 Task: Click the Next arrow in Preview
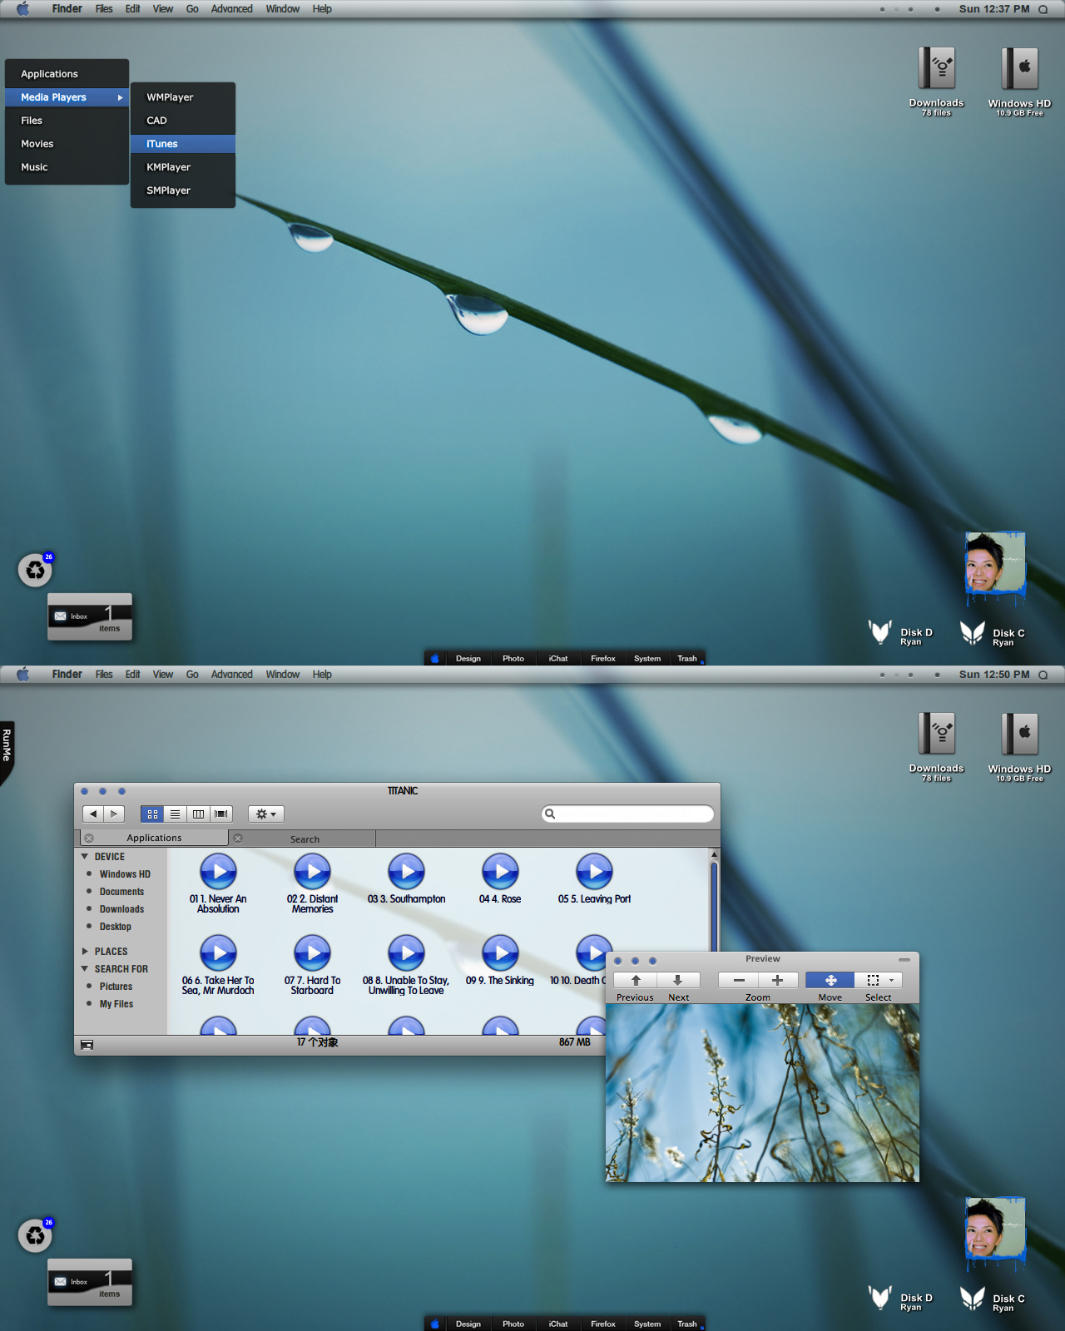[x=678, y=980]
